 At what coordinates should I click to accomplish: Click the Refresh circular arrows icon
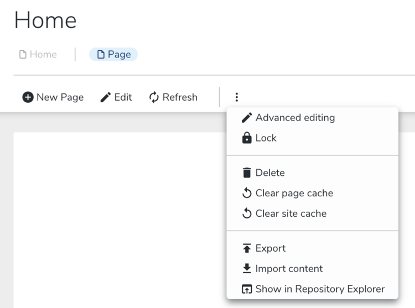[x=154, y=97]
